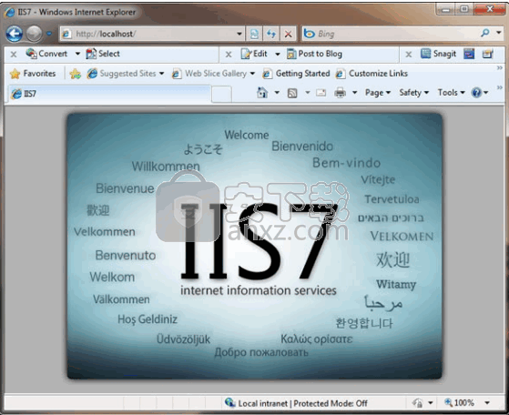Open the recent pages dropdown beside Forward
509x415 pixels.
click(49, 34)
